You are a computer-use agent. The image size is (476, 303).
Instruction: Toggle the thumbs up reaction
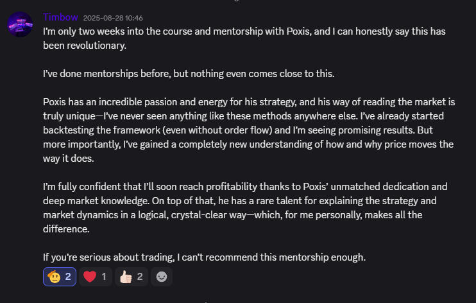[124, 277]
